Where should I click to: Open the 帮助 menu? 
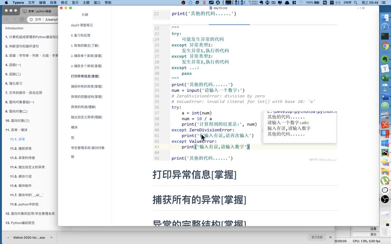click(108, 2)
